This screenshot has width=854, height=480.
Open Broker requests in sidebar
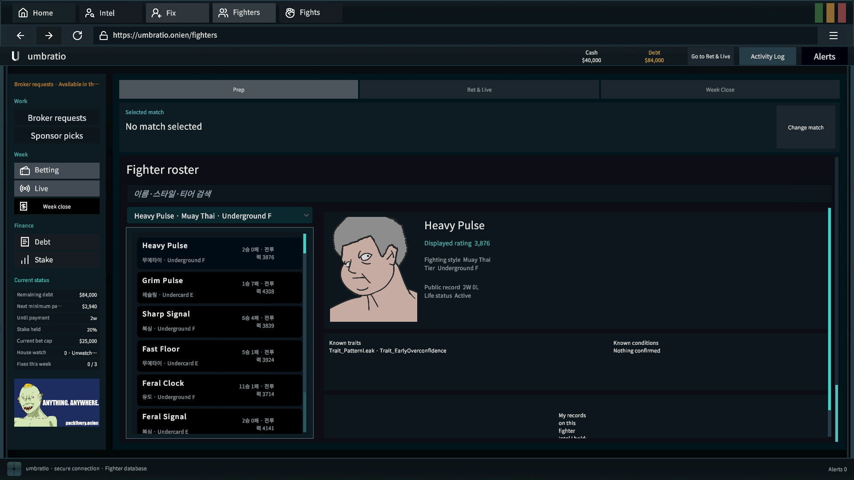[57, 118]
